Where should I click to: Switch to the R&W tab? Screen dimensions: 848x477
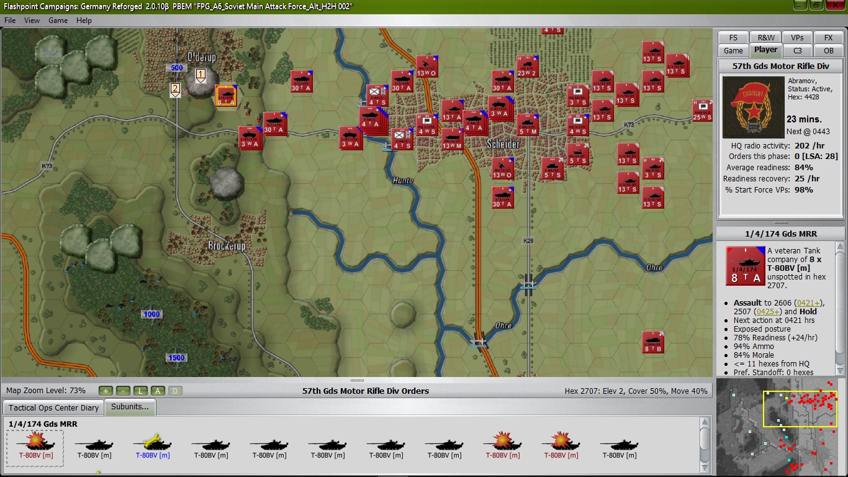[x=765, y=37]
